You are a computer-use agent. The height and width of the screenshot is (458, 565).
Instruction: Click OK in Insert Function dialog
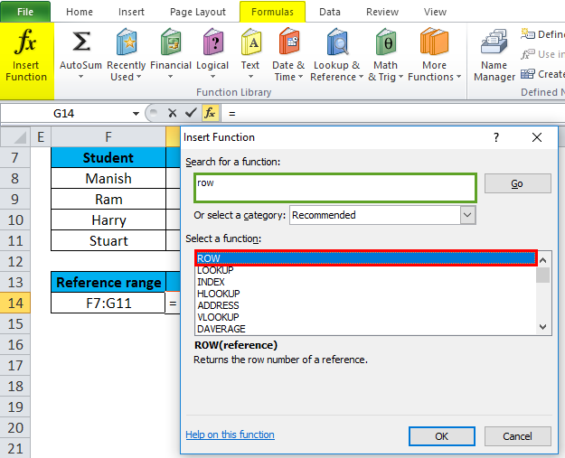442,436
